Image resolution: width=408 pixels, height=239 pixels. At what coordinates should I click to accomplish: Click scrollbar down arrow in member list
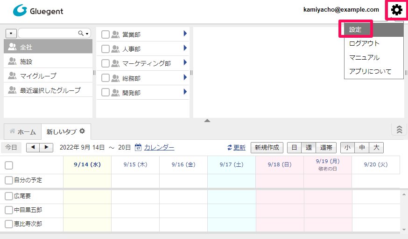tap(404, 229)
